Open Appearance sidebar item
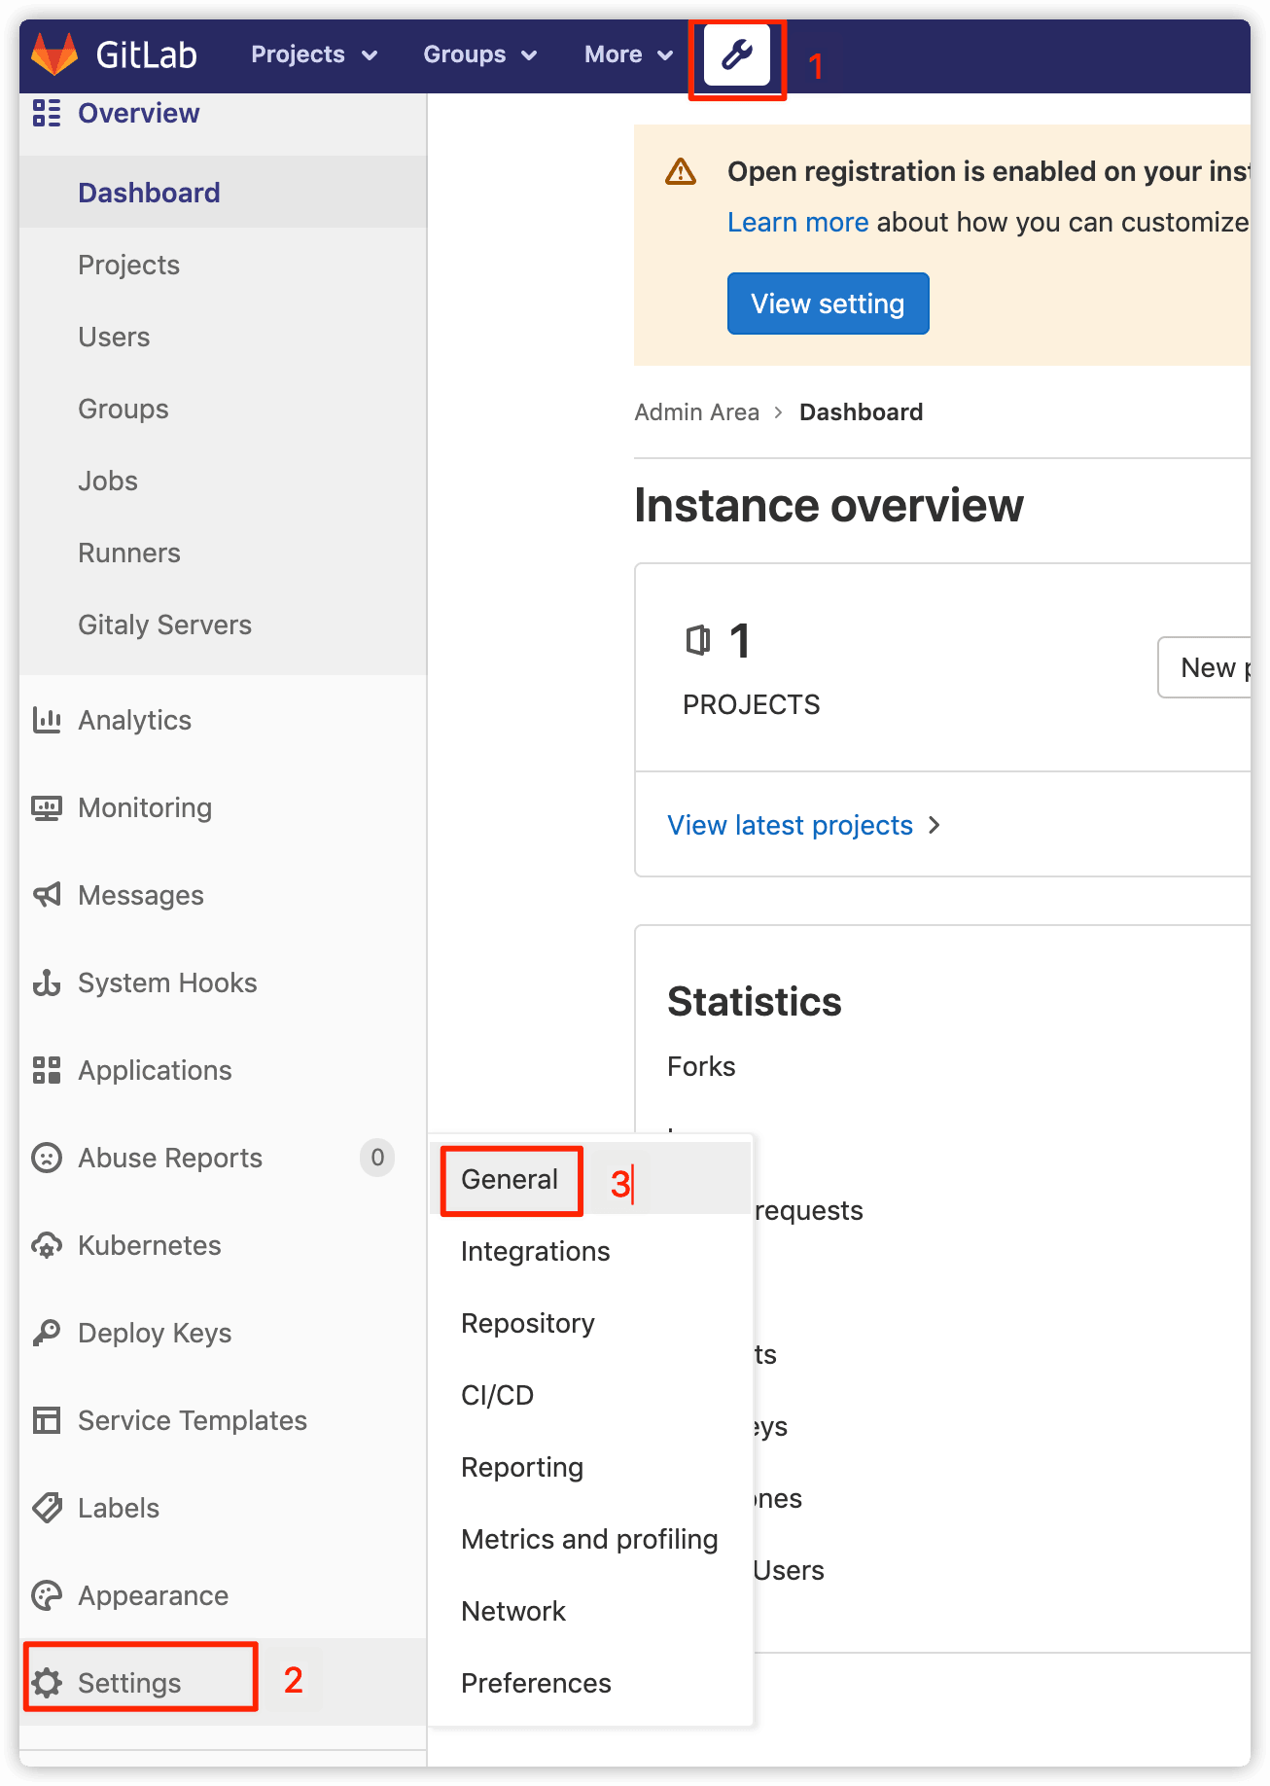 click(x=223, y=1595)
